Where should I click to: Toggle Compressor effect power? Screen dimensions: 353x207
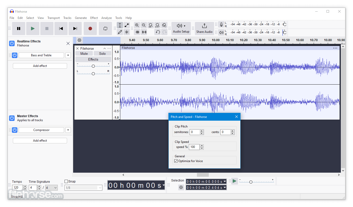[15, 130]
